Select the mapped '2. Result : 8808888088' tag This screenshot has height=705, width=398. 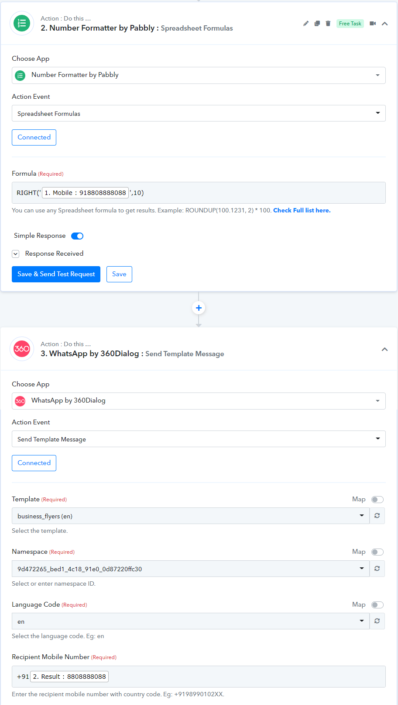coord(69,677)
